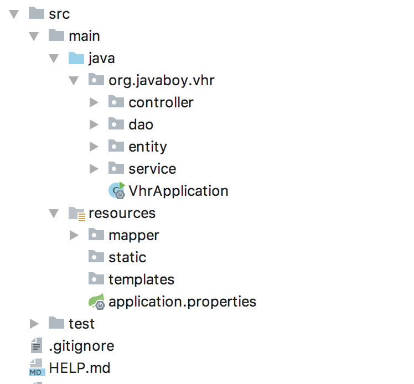Viewport: 414px width, 384px height.
Task: Click the HELP.md markdown file icon
Action: tap(37, 367)
